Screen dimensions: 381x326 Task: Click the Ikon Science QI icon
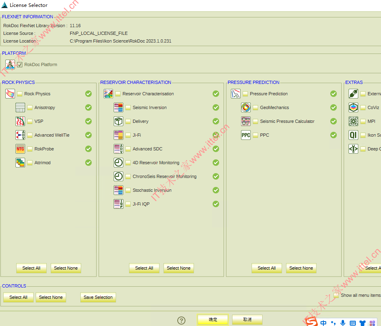[x=353, y=135]
